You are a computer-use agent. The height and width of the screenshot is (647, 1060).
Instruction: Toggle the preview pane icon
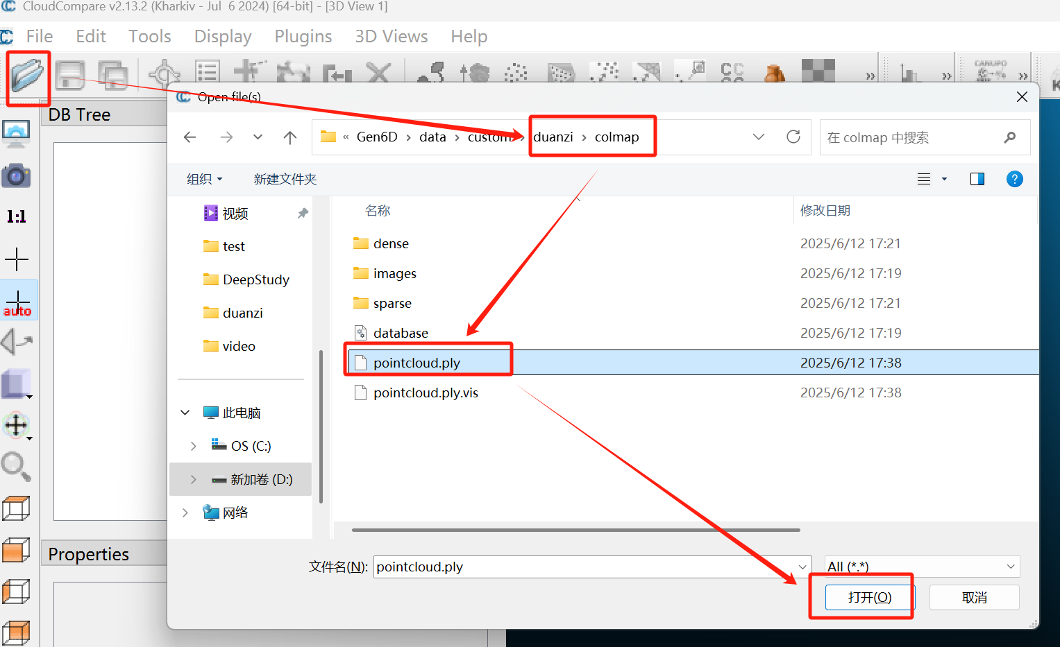977,179
